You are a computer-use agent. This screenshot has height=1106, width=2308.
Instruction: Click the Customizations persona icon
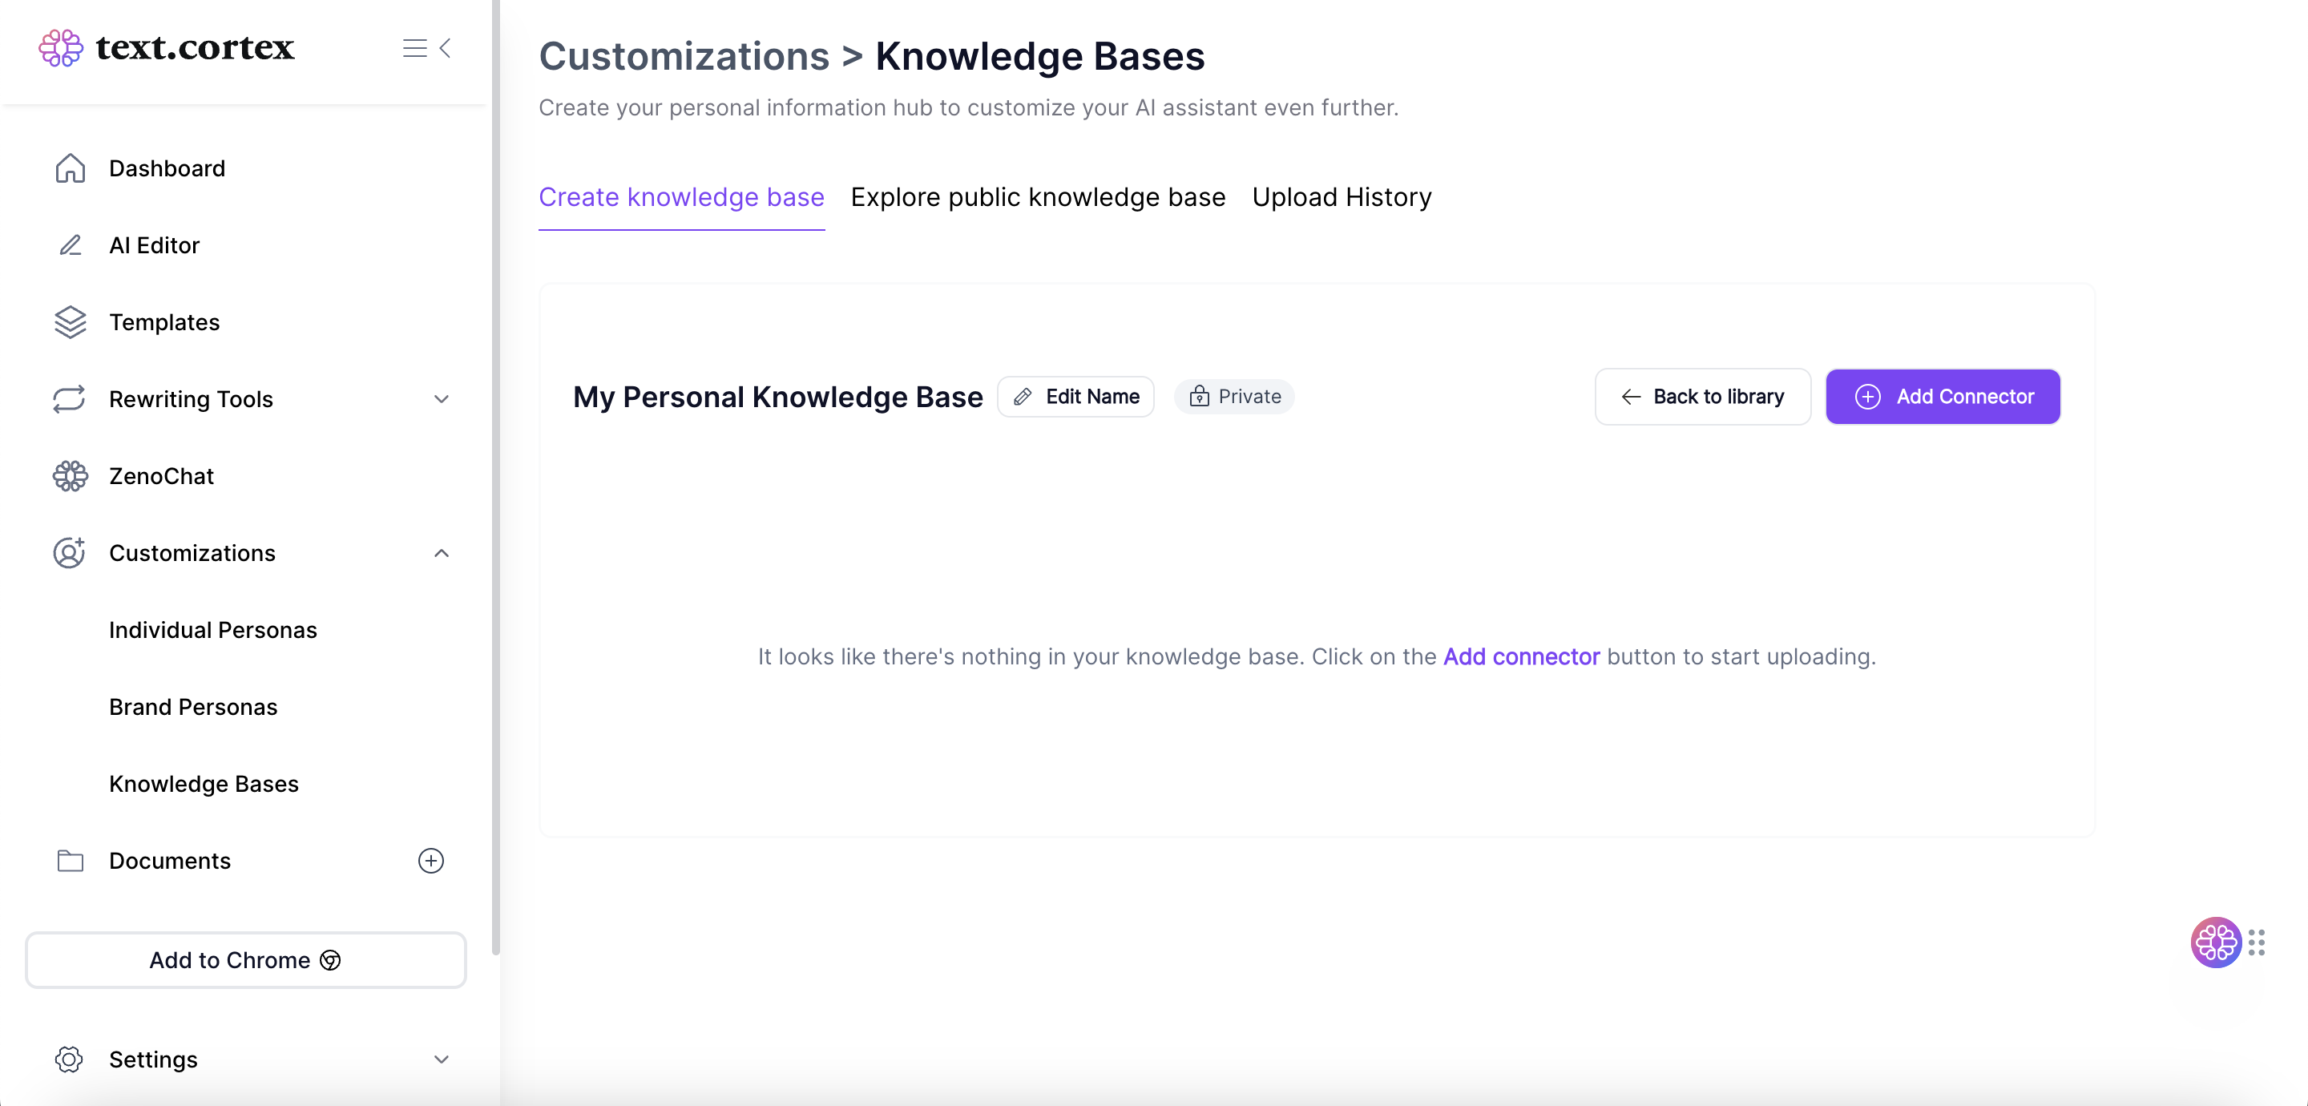[69, 553]
